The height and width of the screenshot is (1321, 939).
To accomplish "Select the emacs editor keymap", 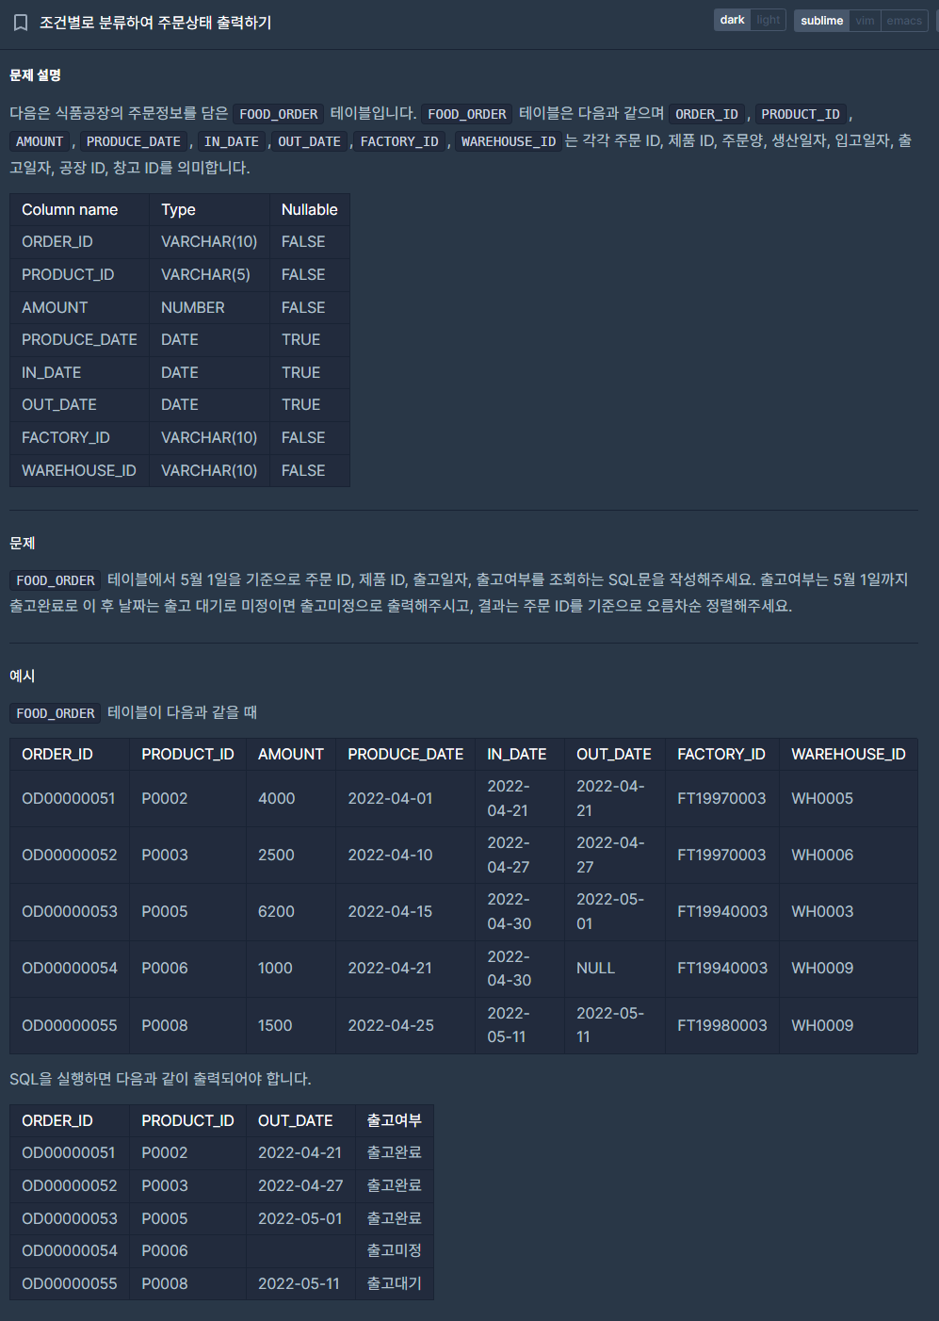I will (904, 21).
